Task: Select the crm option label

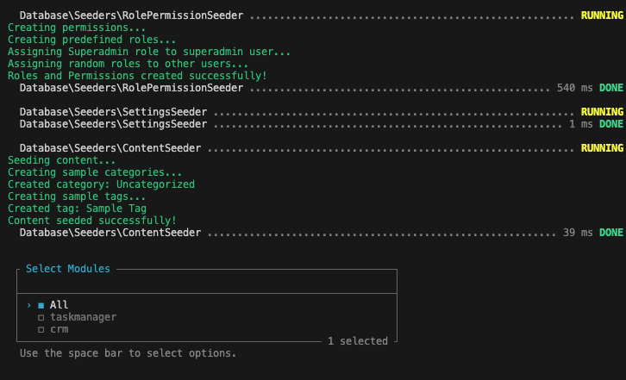Action: (x=59, y=330)
